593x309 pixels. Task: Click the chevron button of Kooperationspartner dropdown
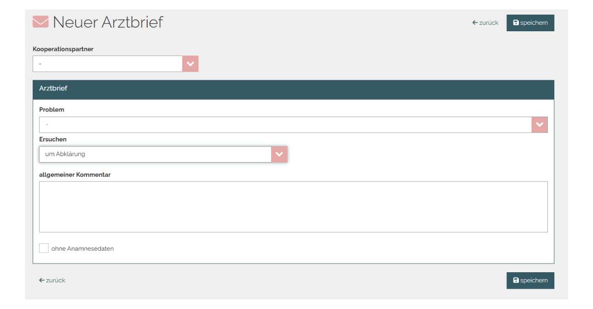[x=190, y=64]
